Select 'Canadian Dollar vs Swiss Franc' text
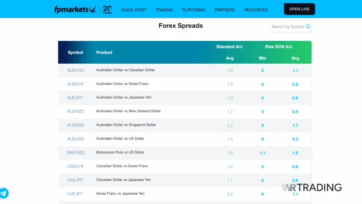362x204 pixels. (x=122, y=166)
